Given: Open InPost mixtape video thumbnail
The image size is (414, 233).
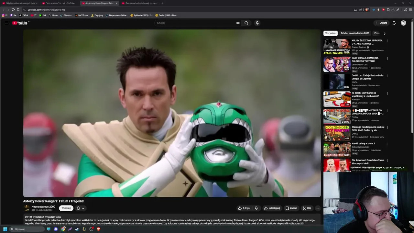Looking at the screenshot, I should 337,116.
